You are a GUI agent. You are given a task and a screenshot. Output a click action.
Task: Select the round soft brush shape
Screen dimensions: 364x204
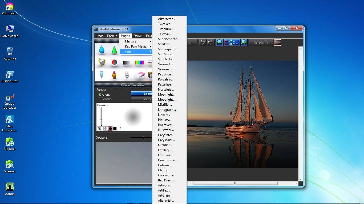110,129
